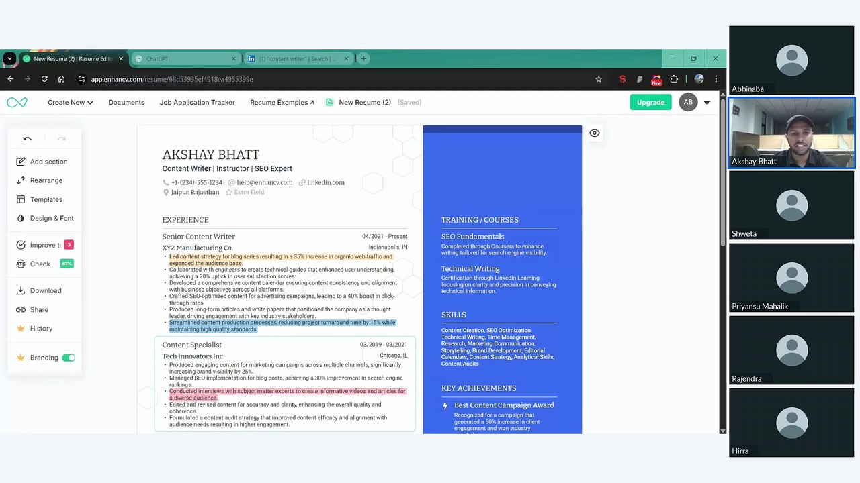Open resume History

(34, 328)
